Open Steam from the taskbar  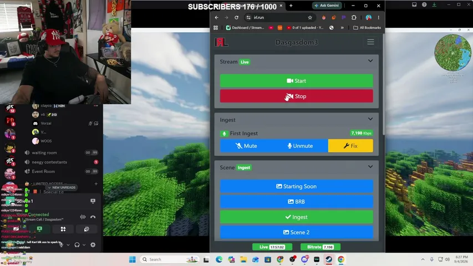click(x=328, y=259)
